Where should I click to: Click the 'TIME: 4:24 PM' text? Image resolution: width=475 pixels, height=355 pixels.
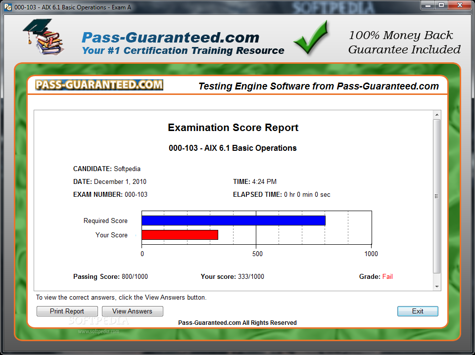pos(255,181)
